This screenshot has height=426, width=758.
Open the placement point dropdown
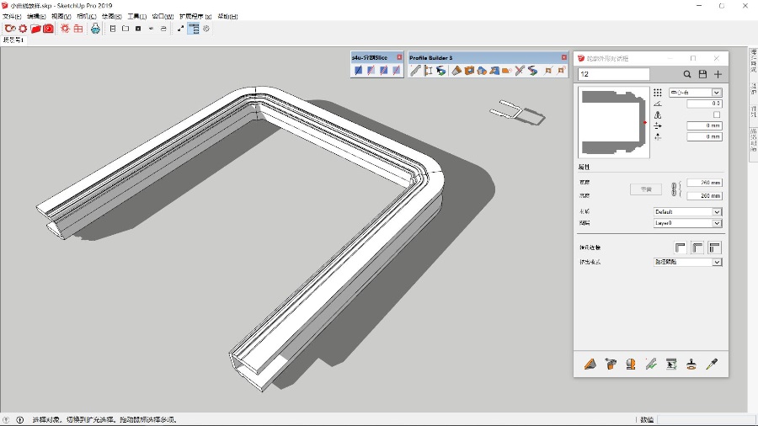point(695,93)
